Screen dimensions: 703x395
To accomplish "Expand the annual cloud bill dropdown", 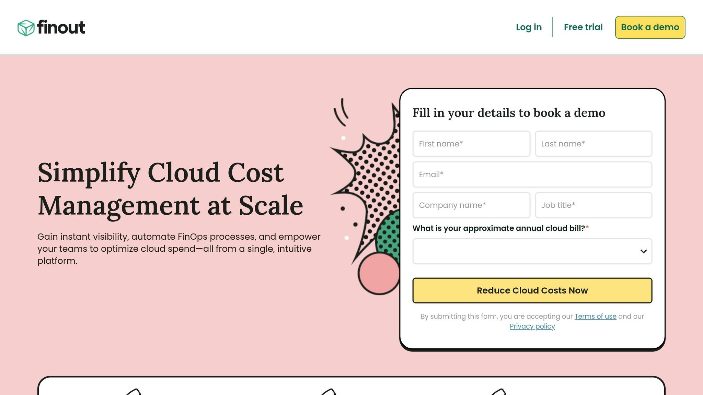I will point(532,251).
